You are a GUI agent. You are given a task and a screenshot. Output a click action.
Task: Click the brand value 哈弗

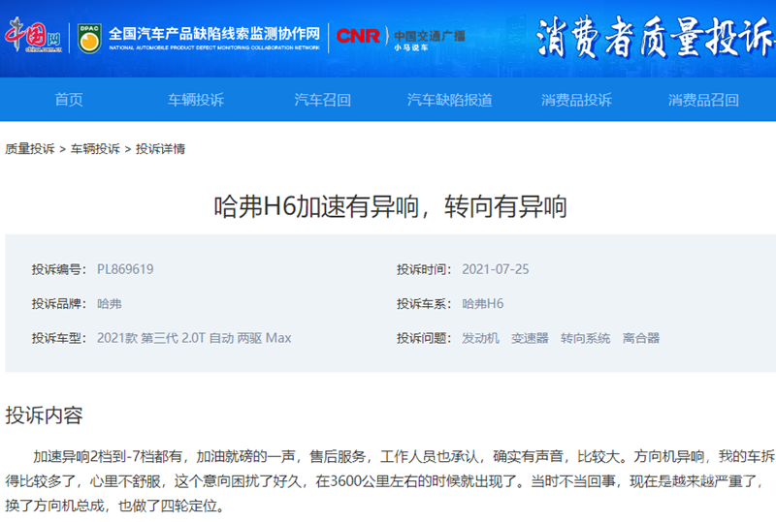(x=110, y=303)
